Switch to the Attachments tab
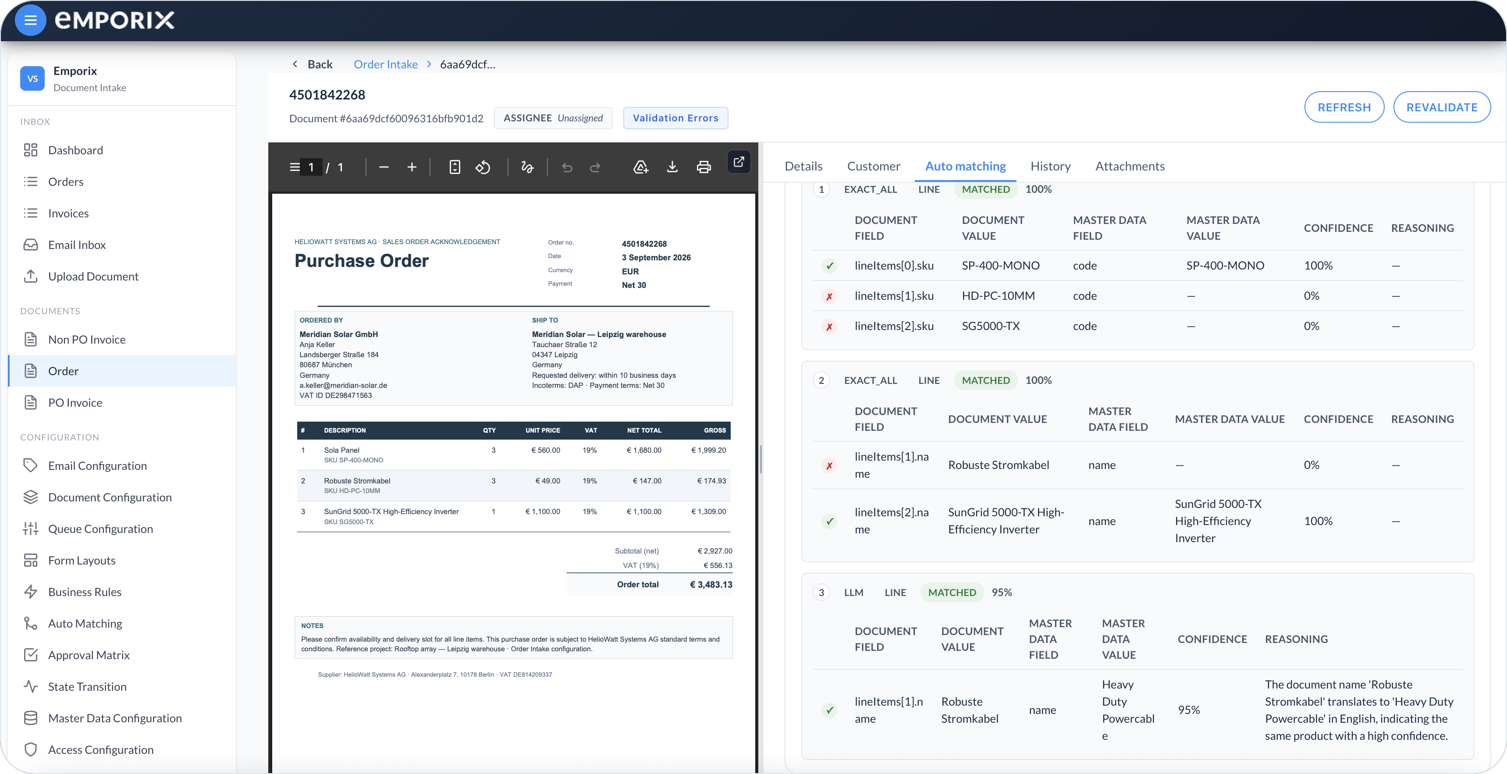The height and width of the screenshot is (774, 1507). click(1130, 166)
